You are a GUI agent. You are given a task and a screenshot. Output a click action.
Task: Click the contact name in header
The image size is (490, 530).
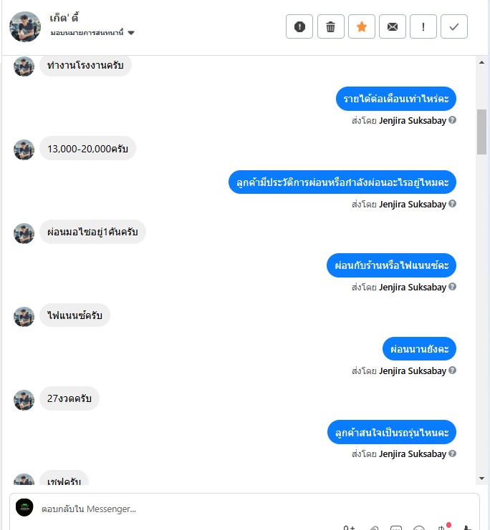pyautogui.click(x=64, y=18)
